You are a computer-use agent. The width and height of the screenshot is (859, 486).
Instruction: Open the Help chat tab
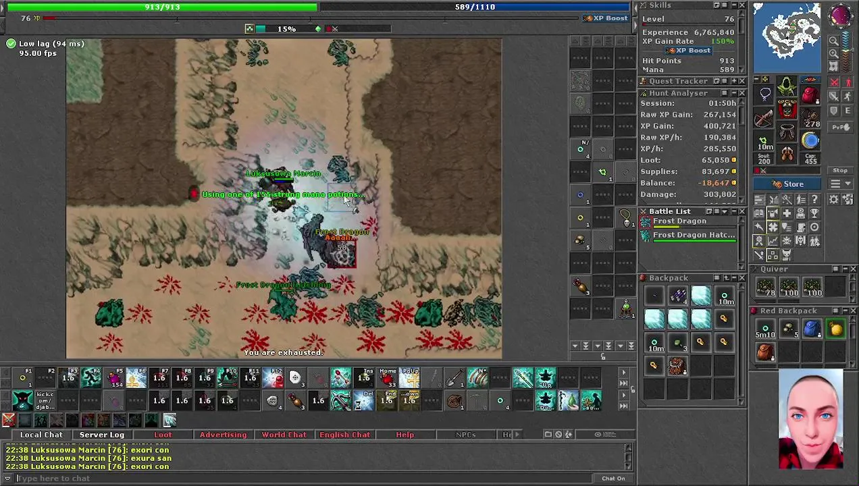(405, 435)
